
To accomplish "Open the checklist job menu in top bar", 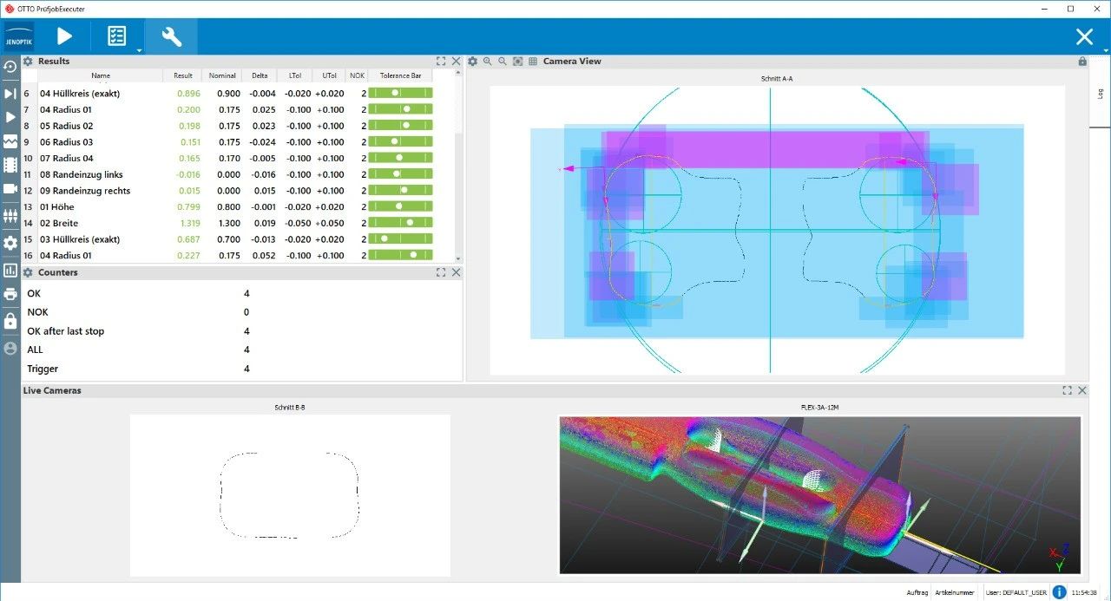I will coord(116,36).
